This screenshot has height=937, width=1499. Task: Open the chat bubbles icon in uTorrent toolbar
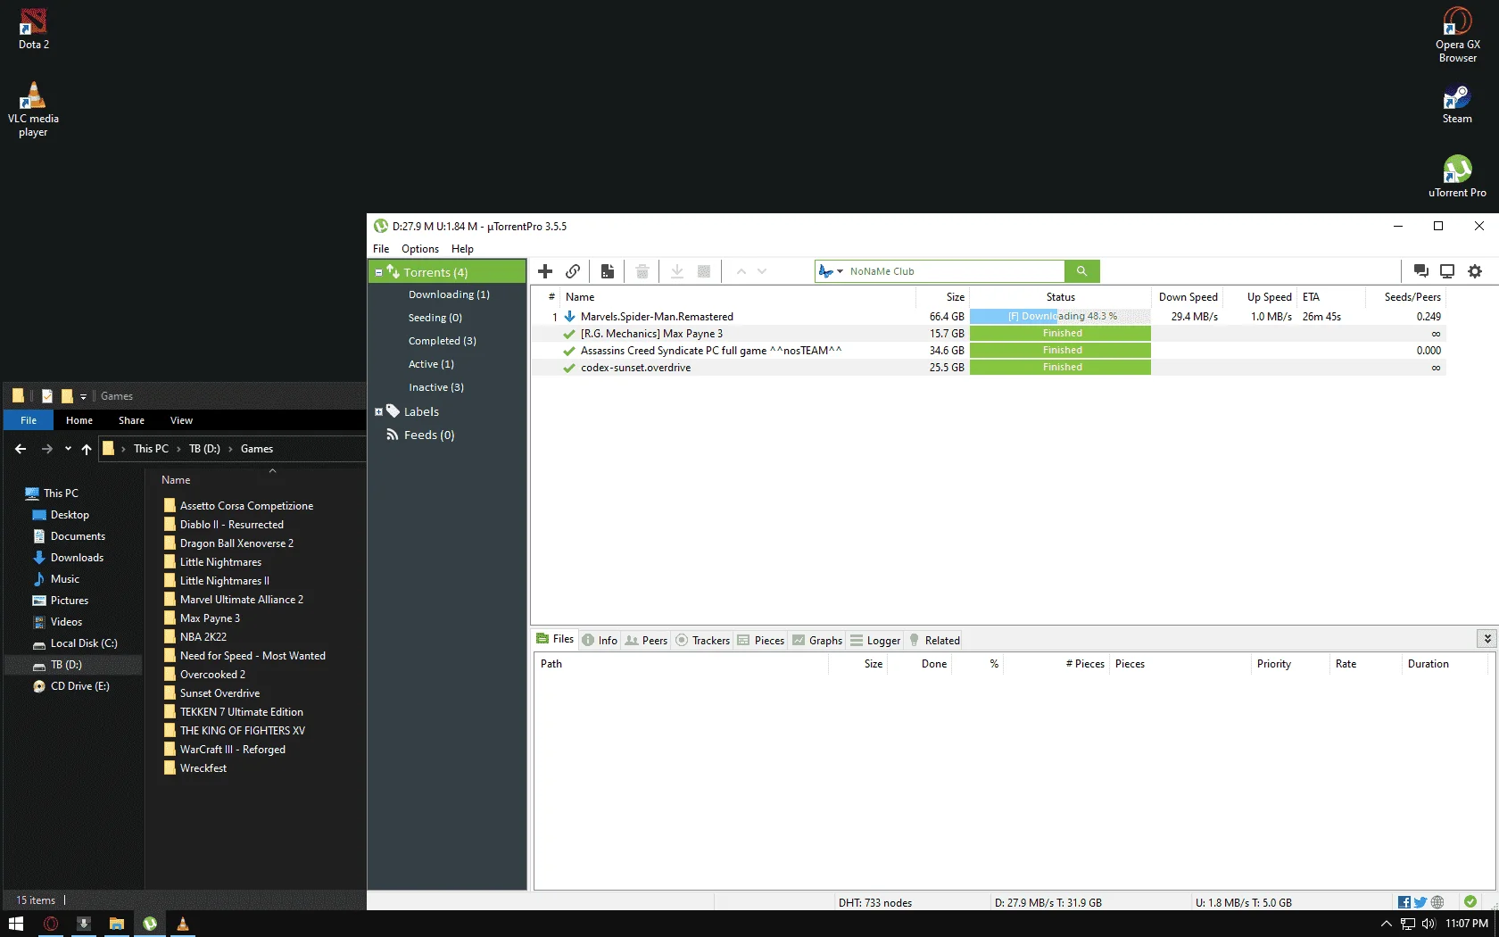click(x=1421, y=271)
